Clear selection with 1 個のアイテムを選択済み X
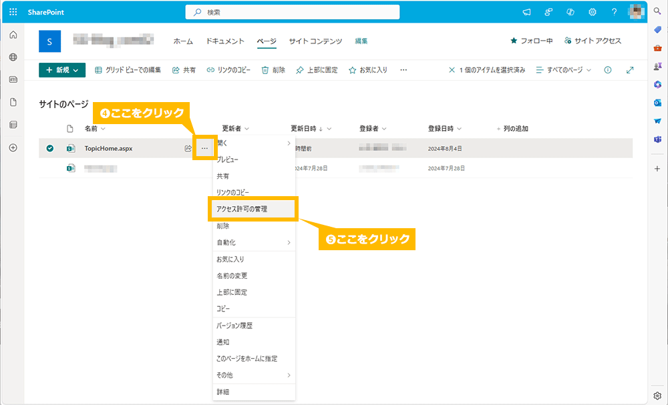The image size is (668, 405). (452, 70)
